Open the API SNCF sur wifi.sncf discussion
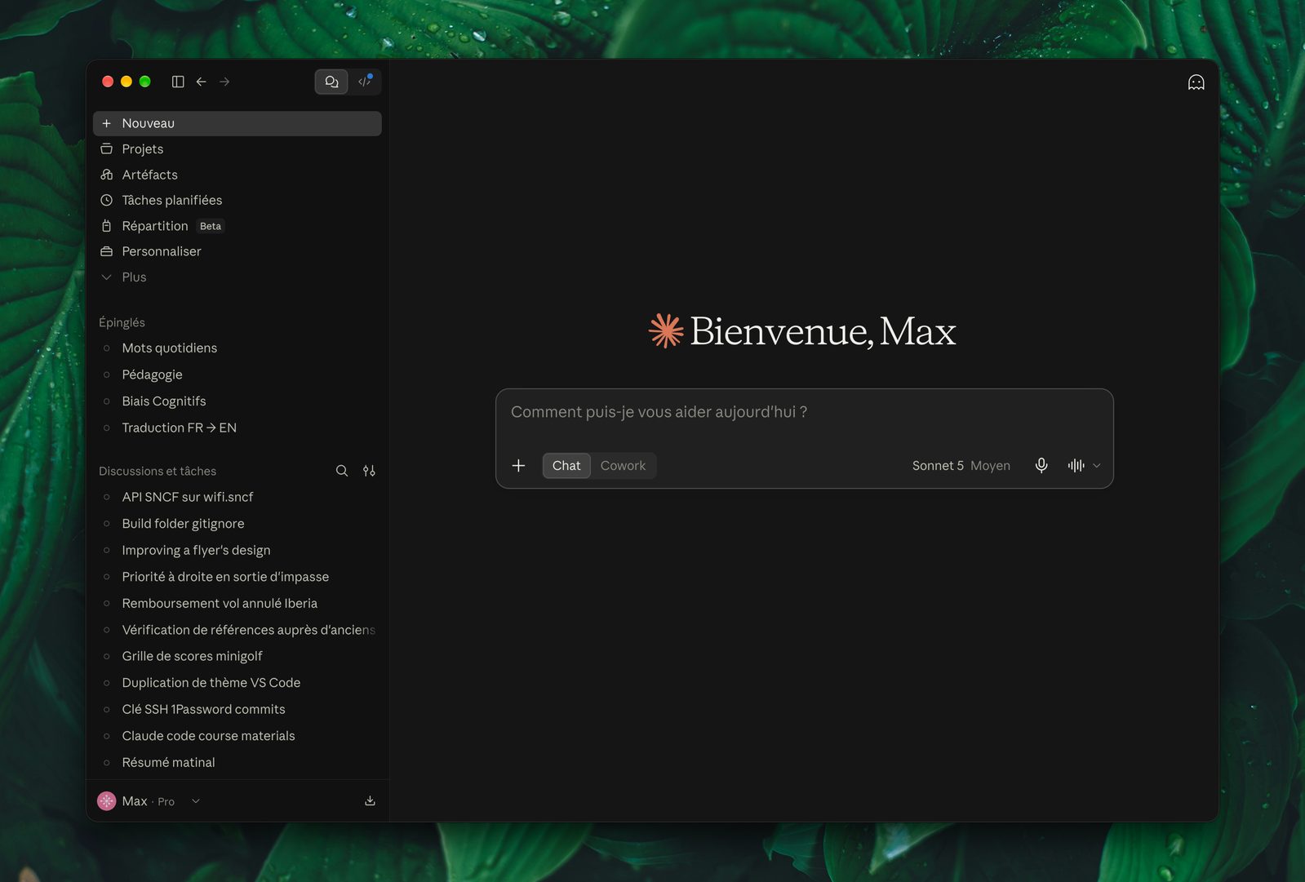This screenshot has height=882, width=1305. click(237, 497)
